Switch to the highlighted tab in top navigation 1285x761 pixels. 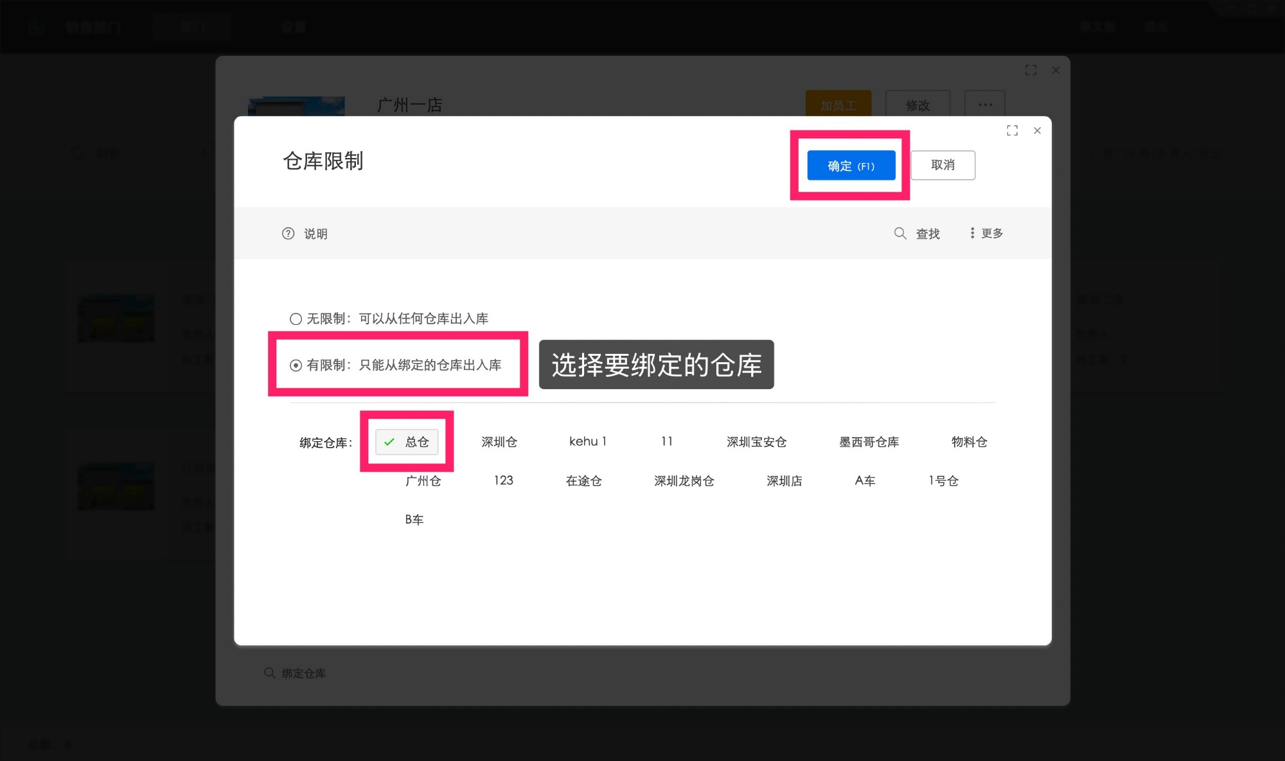[191, 26]
